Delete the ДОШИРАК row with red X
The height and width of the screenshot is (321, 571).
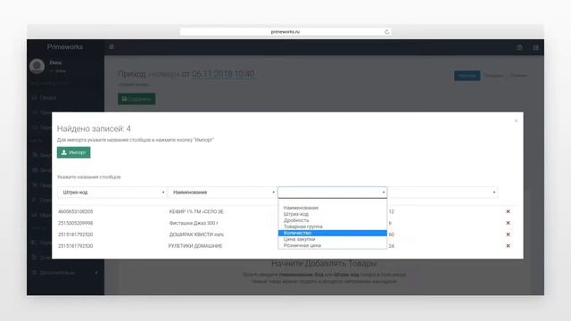coord(508,235)
